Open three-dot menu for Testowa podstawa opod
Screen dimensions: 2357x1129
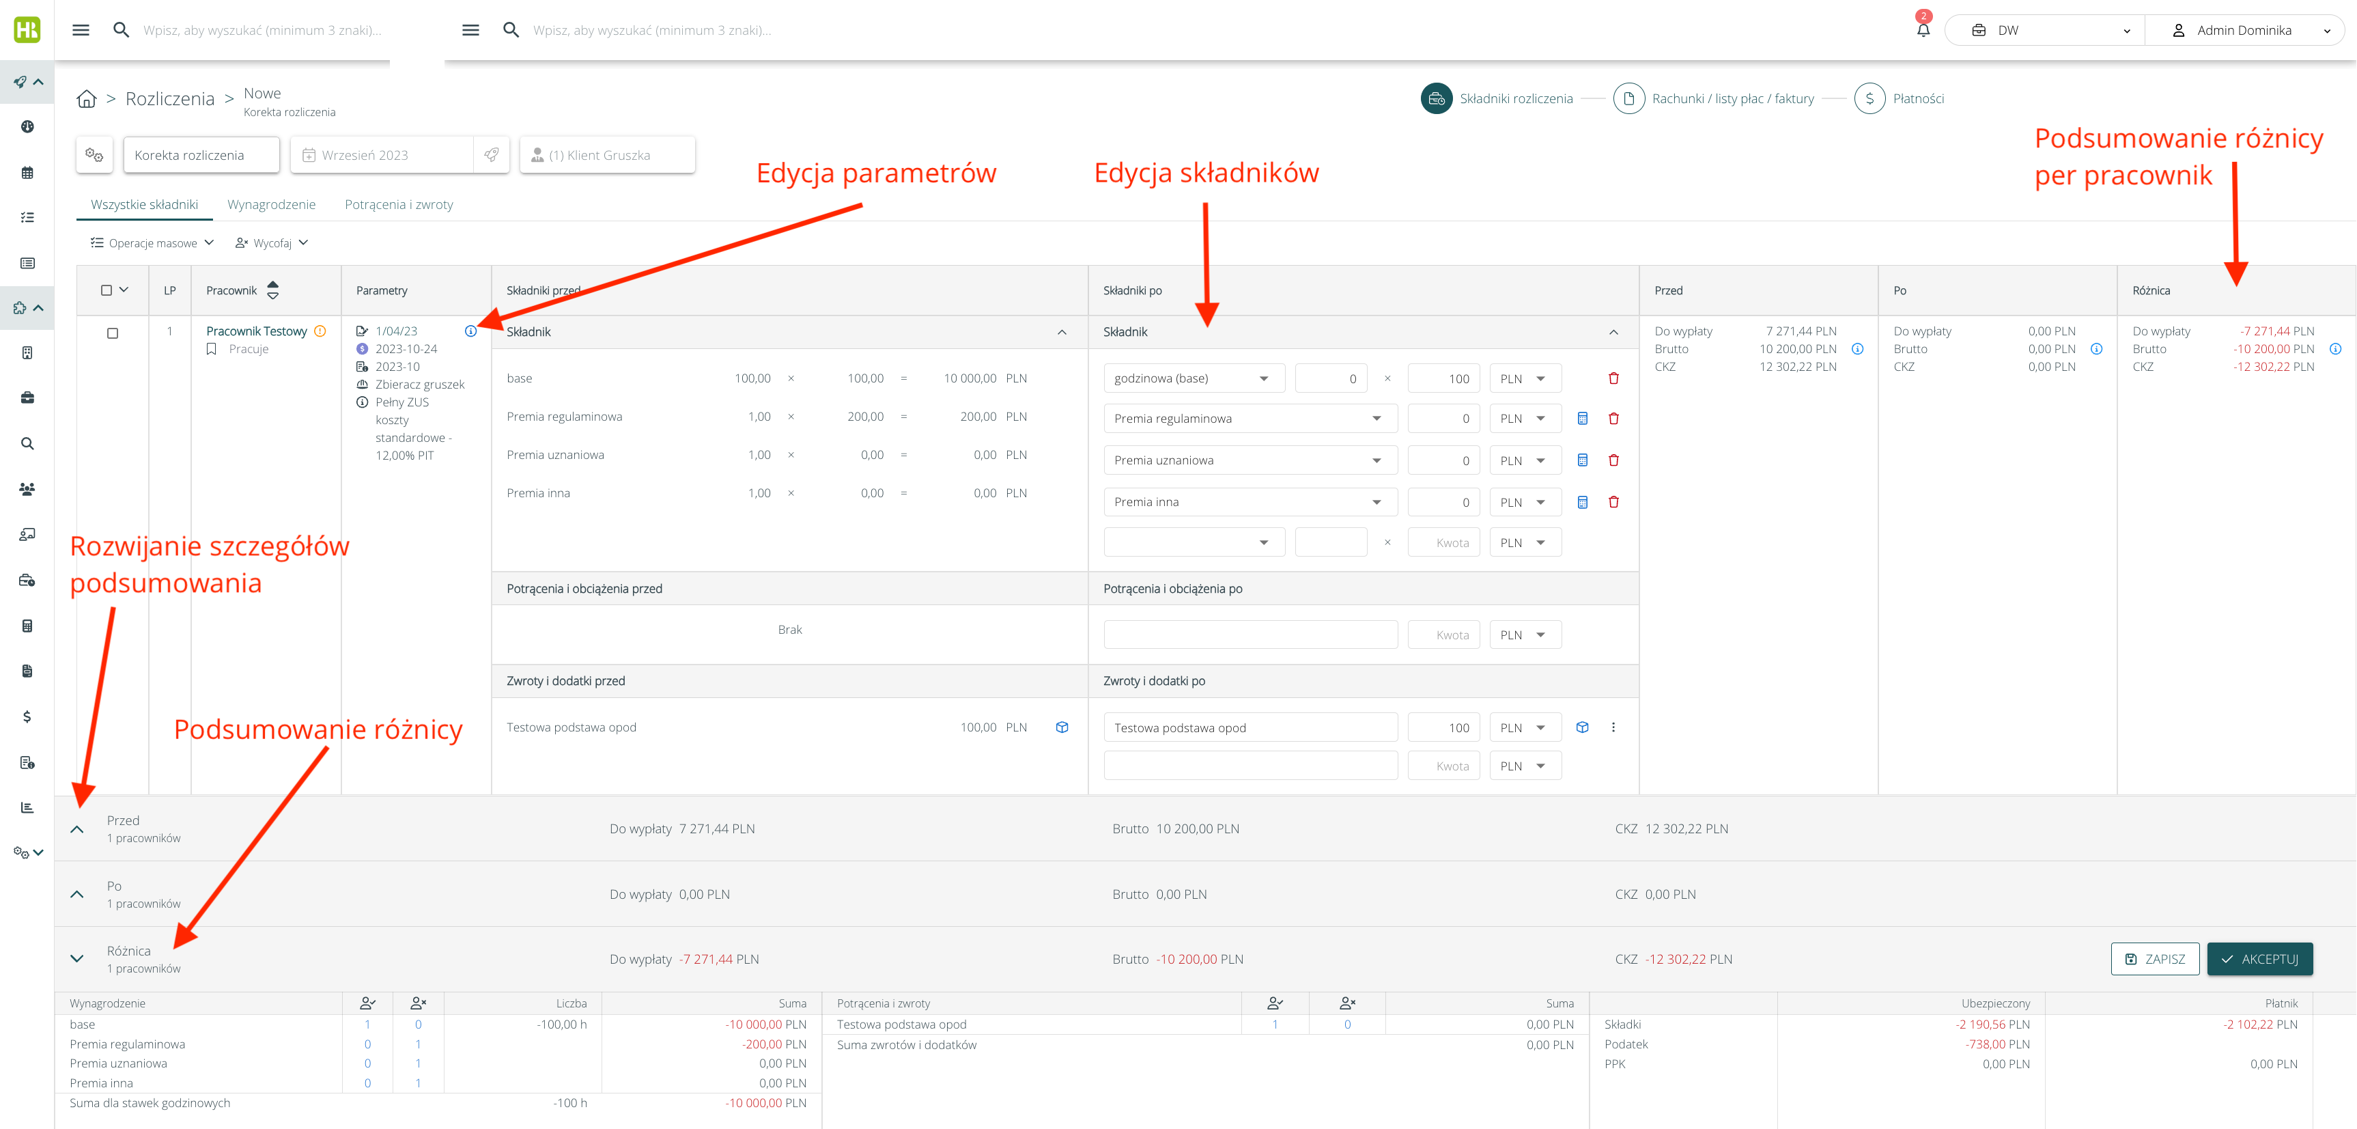pos(1613,727)
